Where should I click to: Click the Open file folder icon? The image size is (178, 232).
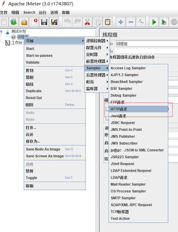pos(24,22)
